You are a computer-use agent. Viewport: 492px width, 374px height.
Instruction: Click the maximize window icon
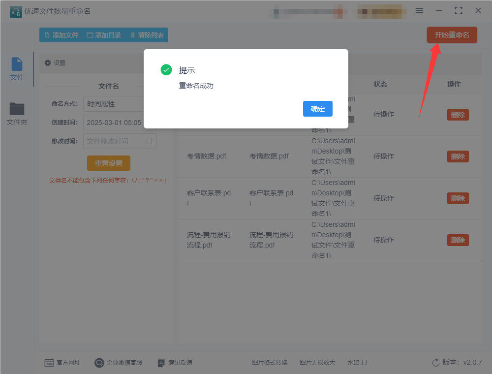pyautogui.click(x=459, y=10)
